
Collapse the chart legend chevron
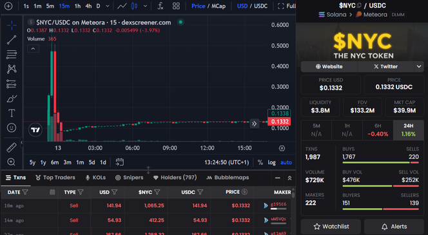(33, 48)
